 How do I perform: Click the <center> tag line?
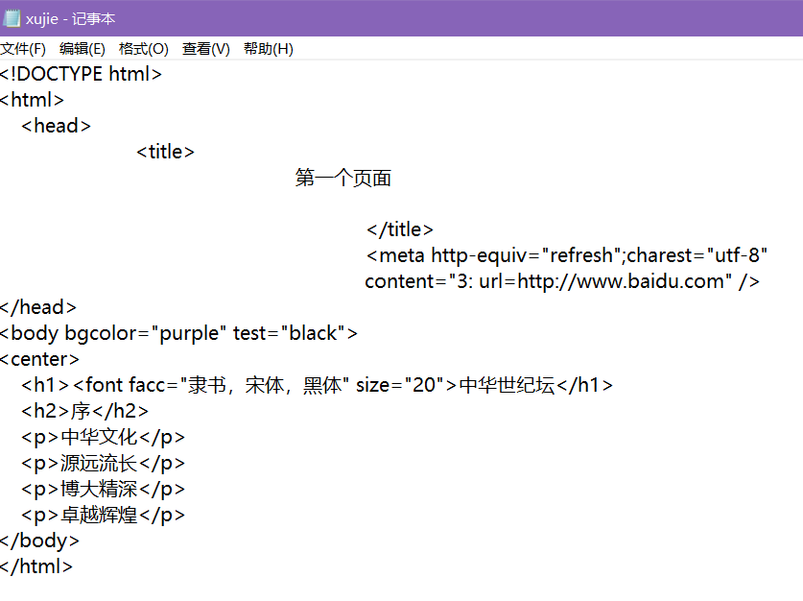pyautogui.click(x=40, y=359)
